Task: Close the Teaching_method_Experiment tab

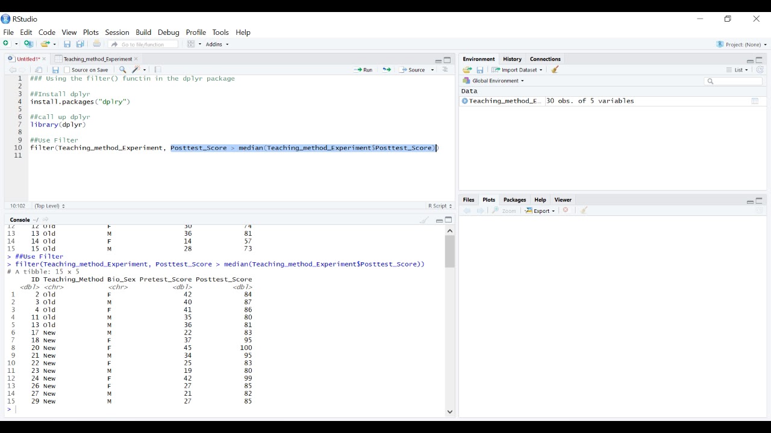Action: click(136, 59)
